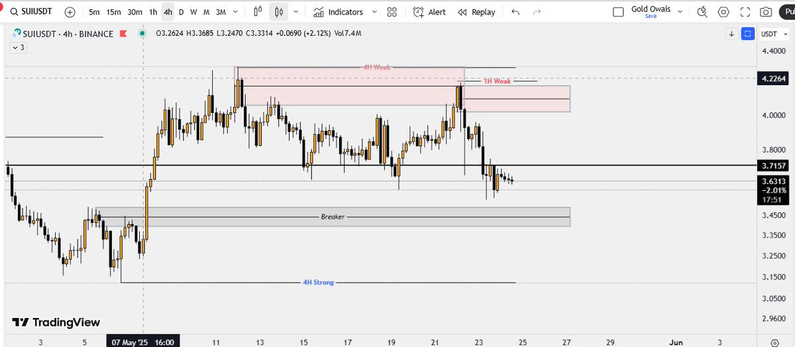
Task: Select the 1h timeframe
Action: [x=153, y=12]
